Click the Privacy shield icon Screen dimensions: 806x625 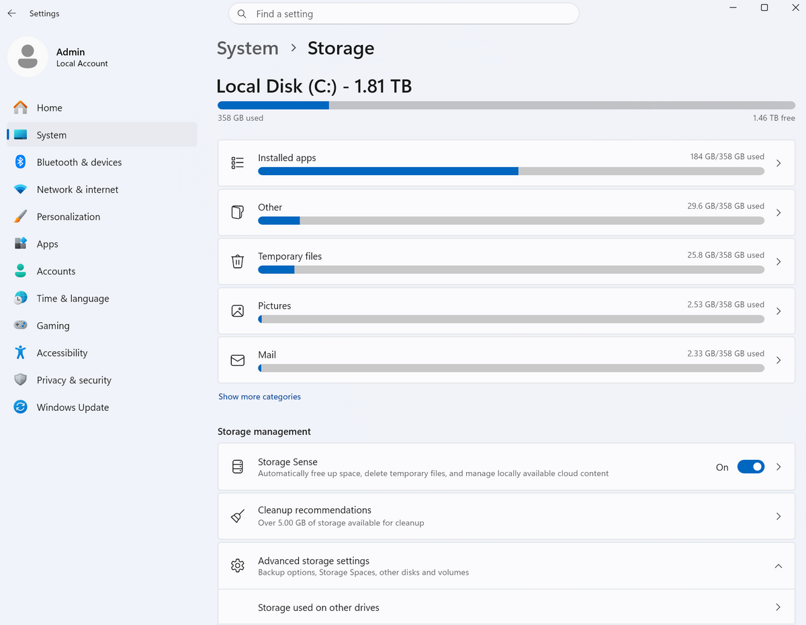point(21,380)
